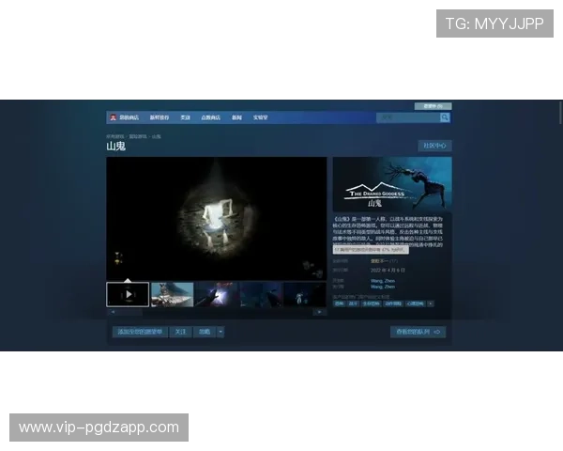Click the right arrow of the thumbnail strip
This screenshot has height=451, width=563.
[x=320, y=312]
